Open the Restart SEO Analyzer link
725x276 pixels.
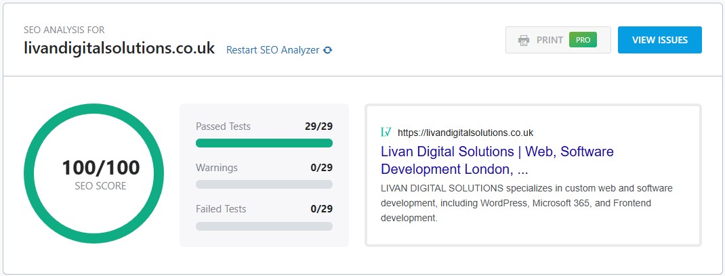272,50
